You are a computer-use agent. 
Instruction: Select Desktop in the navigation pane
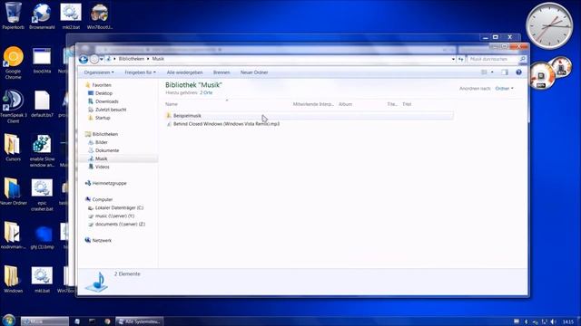(103, 93)
